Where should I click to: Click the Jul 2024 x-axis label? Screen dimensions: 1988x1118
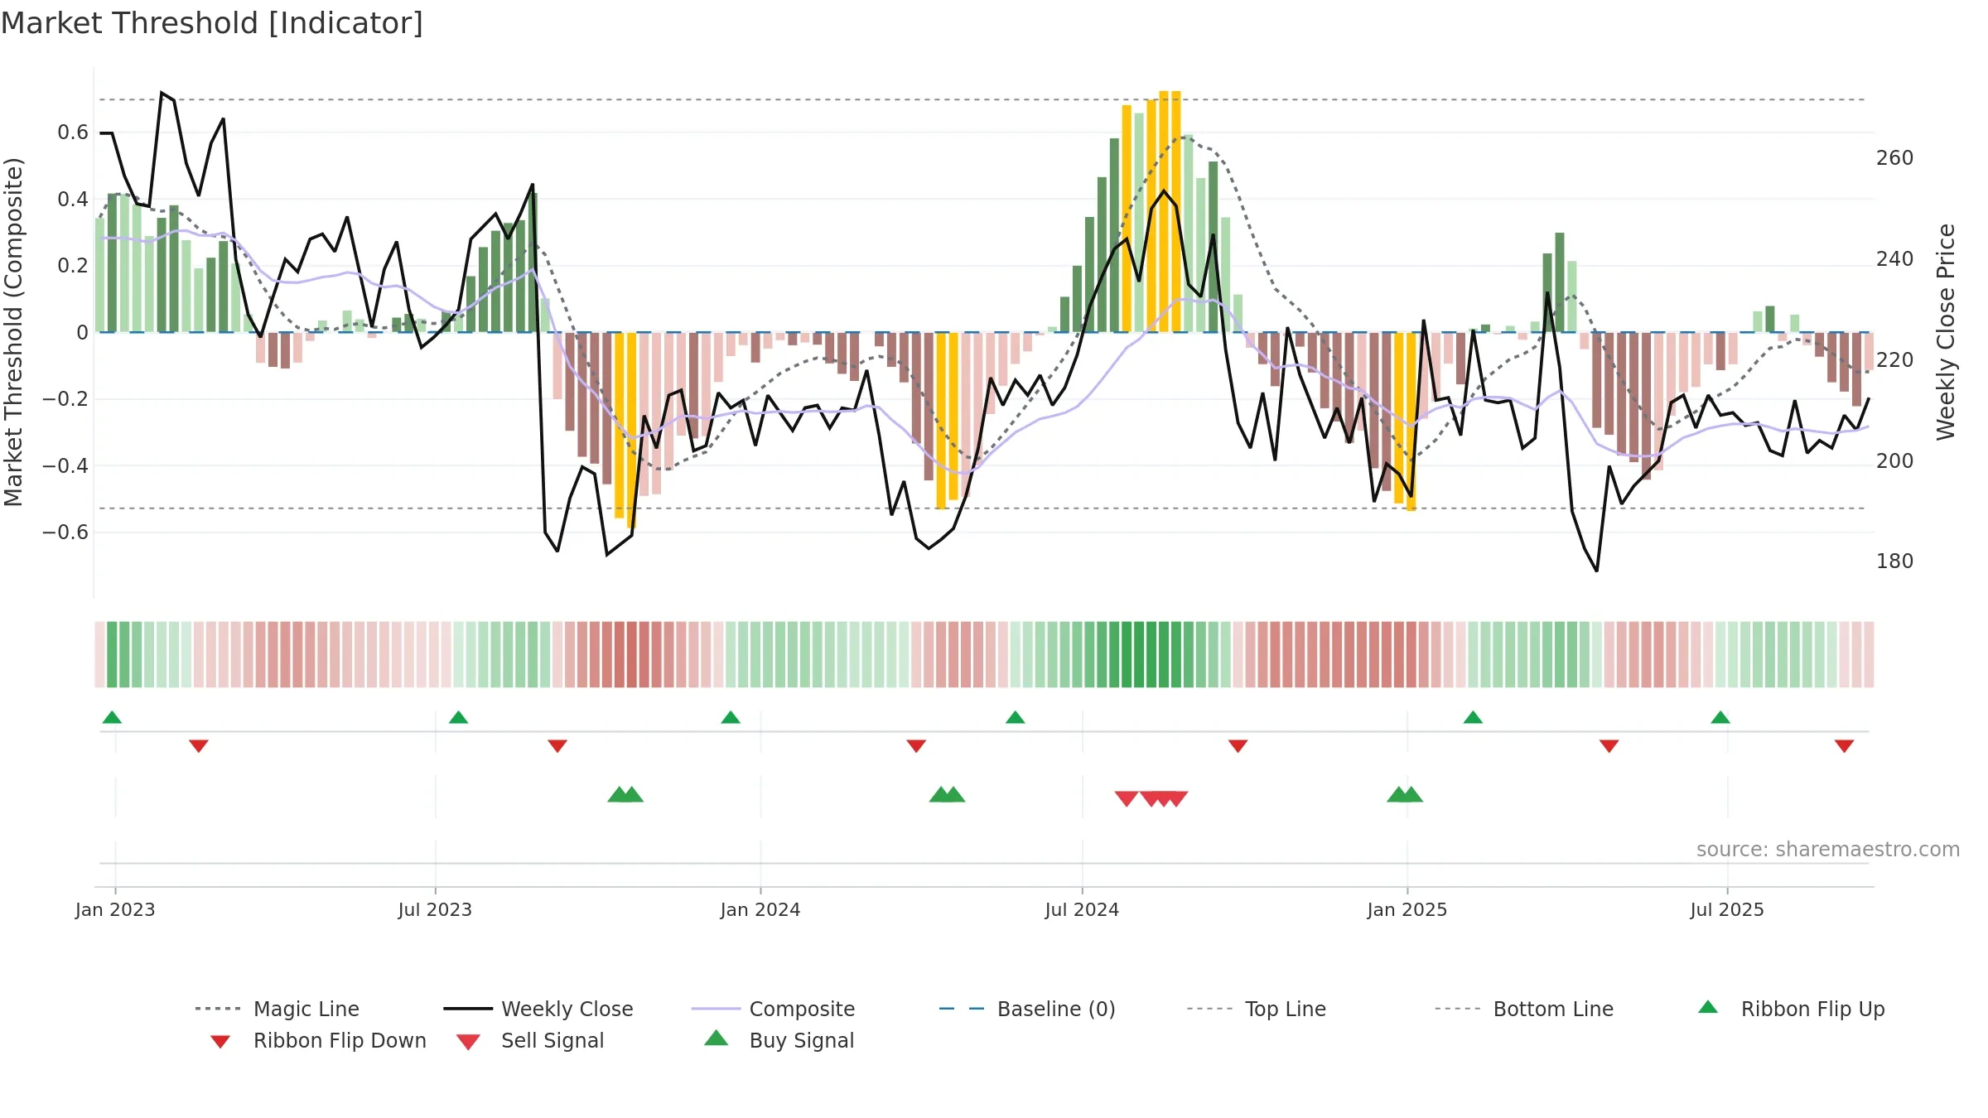pos(1082,909)
